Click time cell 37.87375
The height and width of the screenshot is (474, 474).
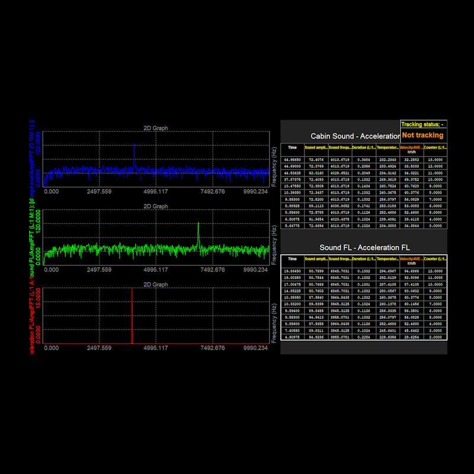[x=292, y=180]
